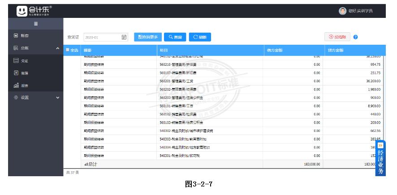397x195 pixels.
Task: Click the 954.75 credit amount
Action: [375, 65]
